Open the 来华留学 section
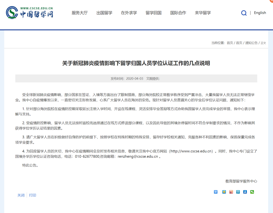This screenshot has width=273, height=213. click(x=202, y=13)
